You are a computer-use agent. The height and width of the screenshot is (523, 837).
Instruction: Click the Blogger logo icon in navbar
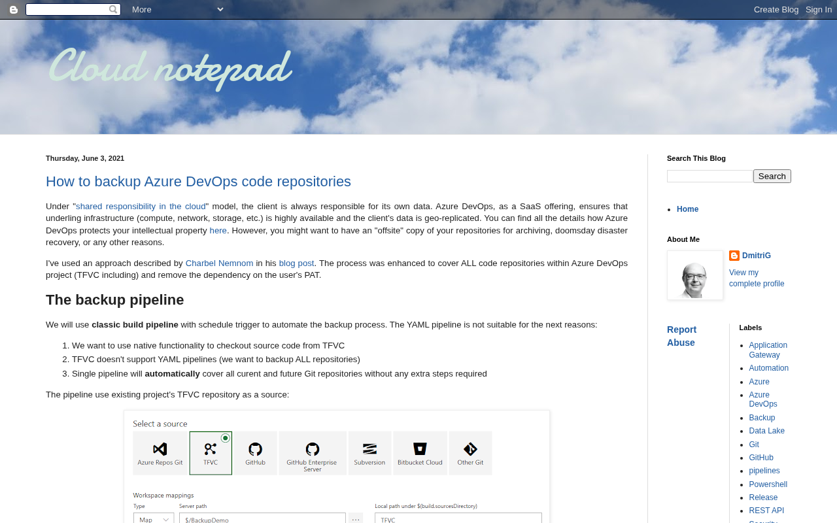point(14,10)
